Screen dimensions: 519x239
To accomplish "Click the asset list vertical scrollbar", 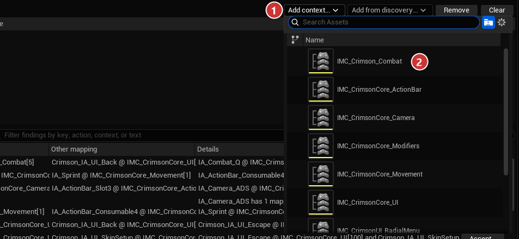I will coord(505,111).
